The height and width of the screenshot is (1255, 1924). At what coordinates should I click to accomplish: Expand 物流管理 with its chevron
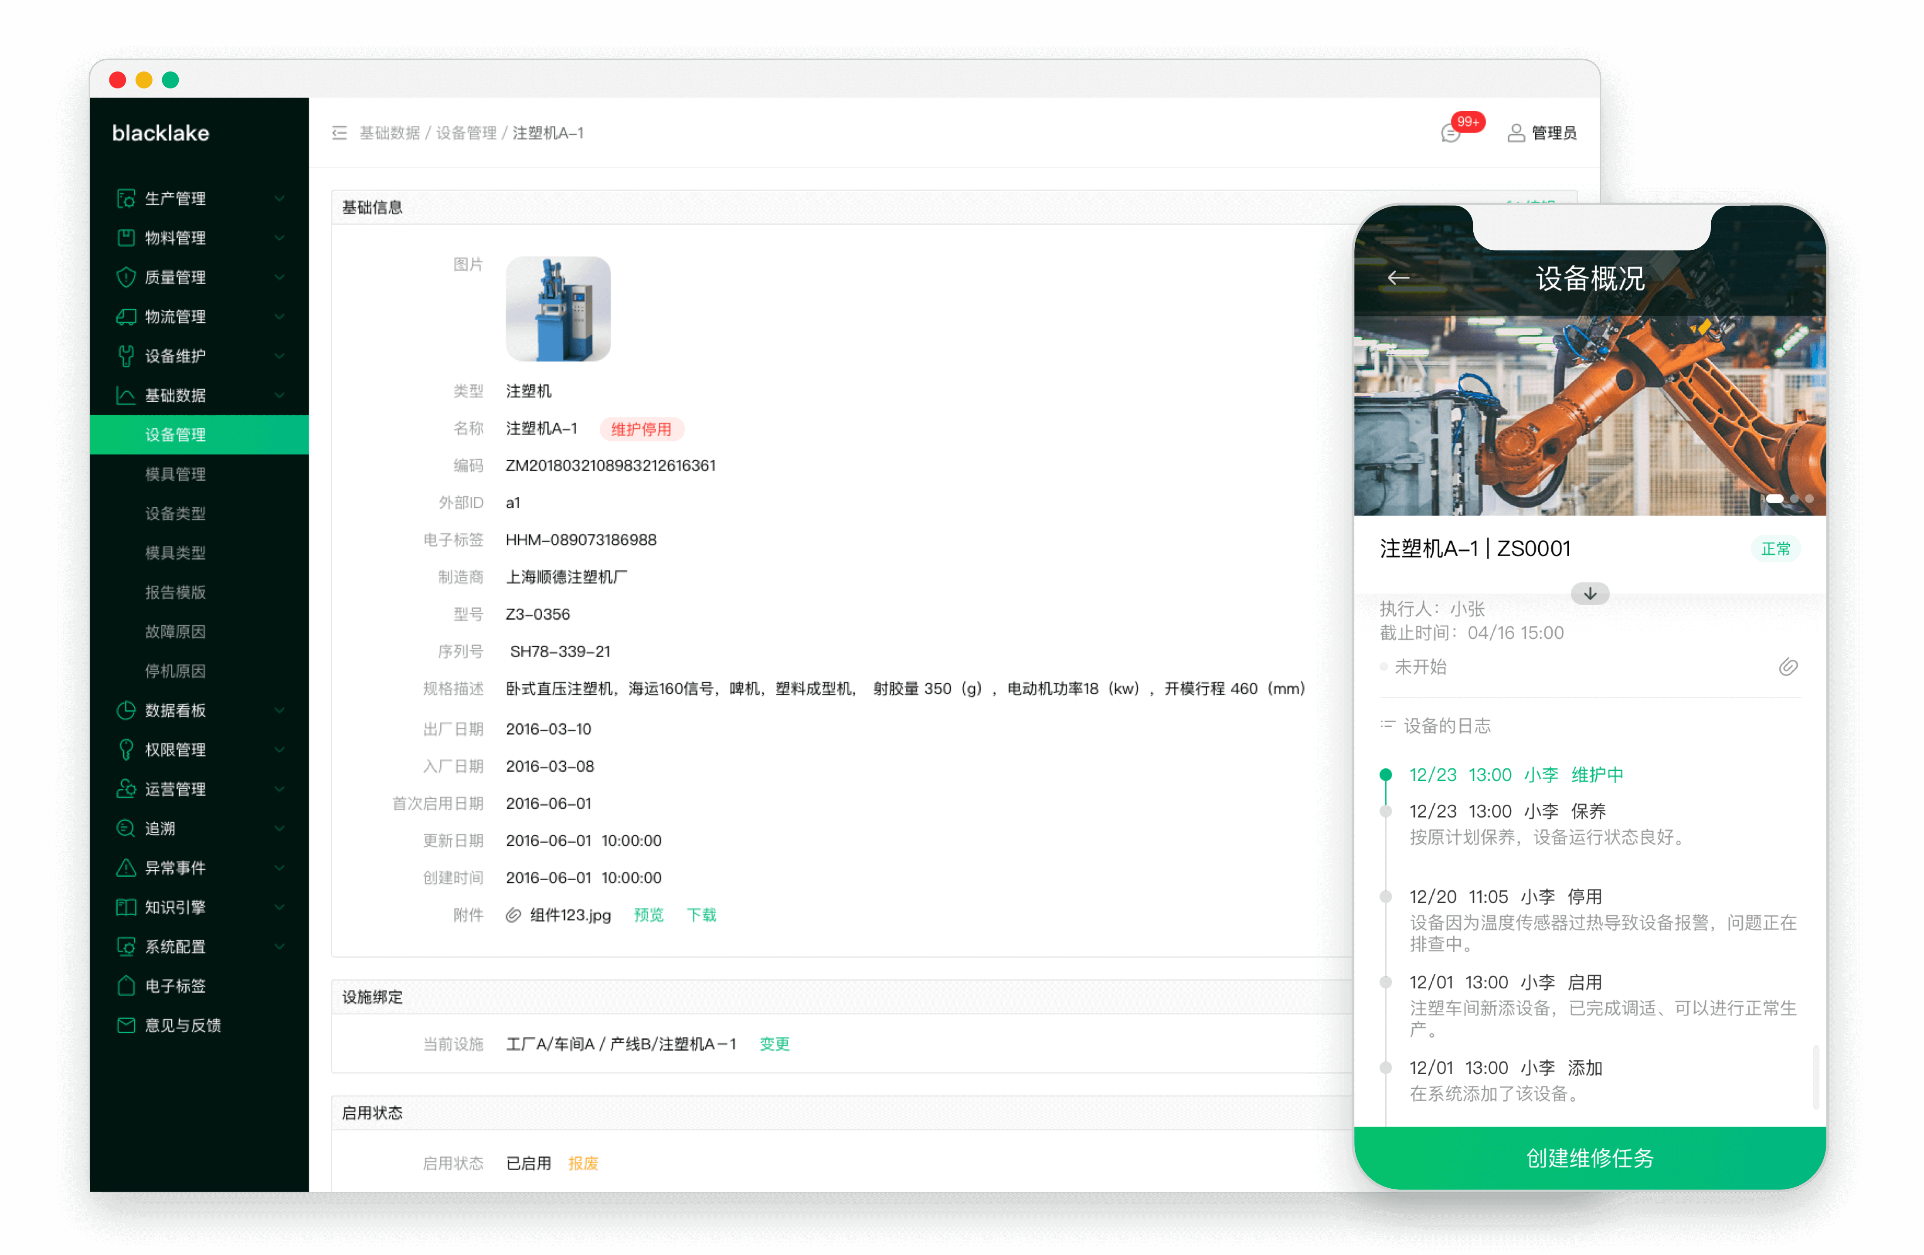coord(280,317)
